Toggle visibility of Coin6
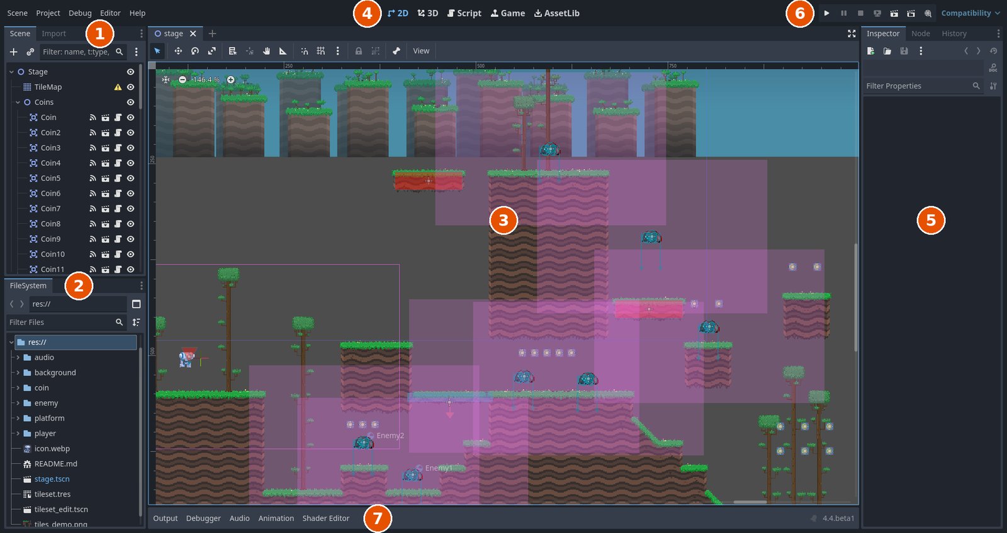Viewport: 1007px width, 533px height. pos(130,194)
